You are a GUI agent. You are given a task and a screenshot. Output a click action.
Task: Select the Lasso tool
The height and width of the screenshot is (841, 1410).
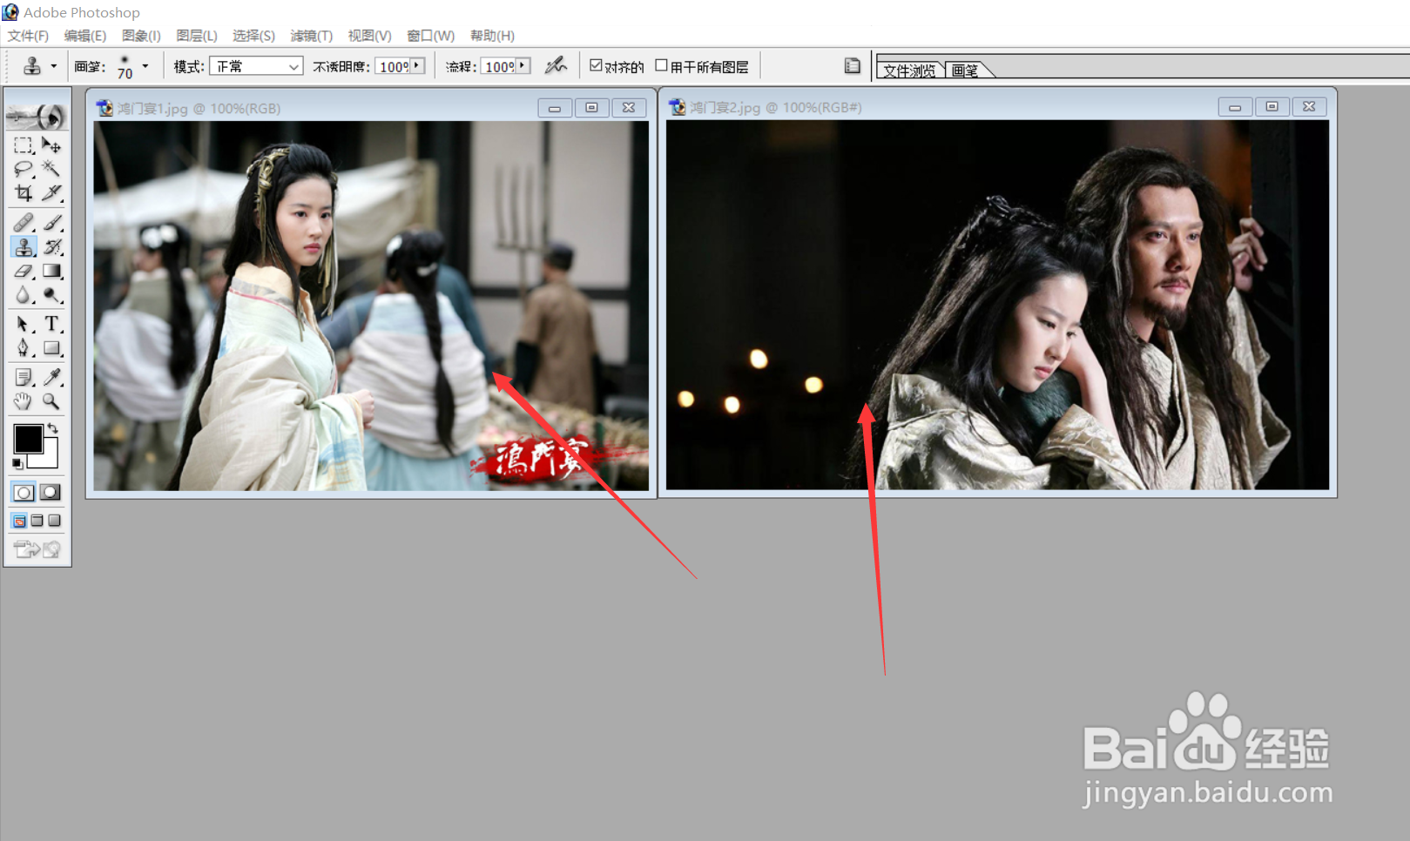(x=24, y=169)
